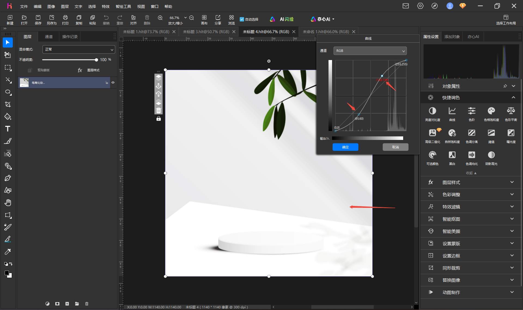Click the 撤销 undo icon
The image size is (523, 310).
click(x=106, y=20)
